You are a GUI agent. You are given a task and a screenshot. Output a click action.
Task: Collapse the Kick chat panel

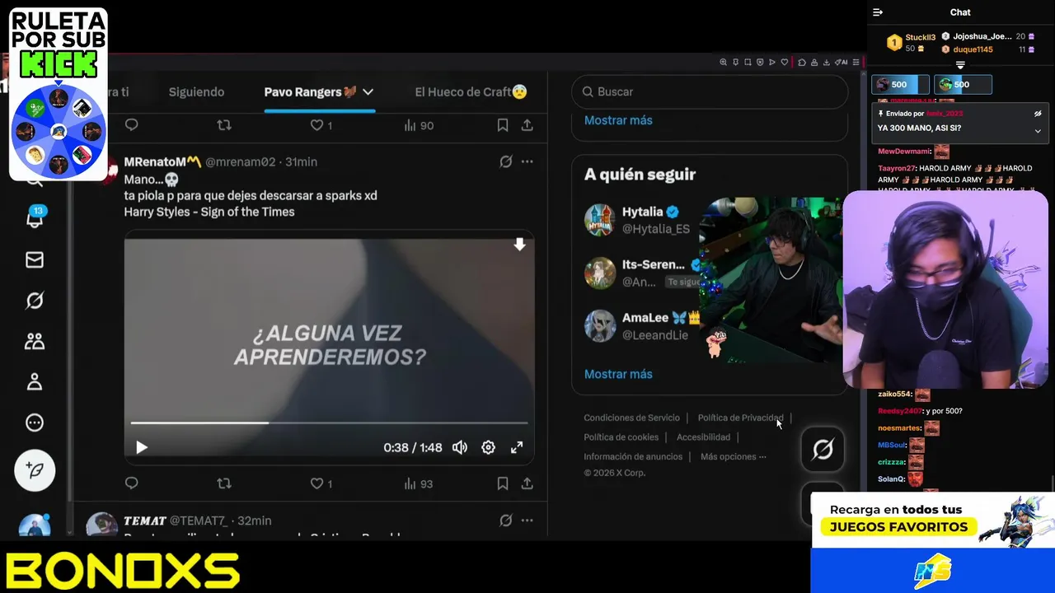(x=878, y=12)
